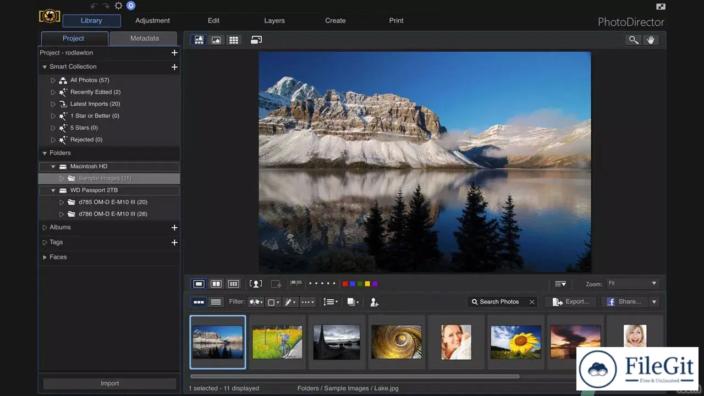The width and height of the screenshot is (704, 396).
Task: Expand the Albums section
Action: 45,227
